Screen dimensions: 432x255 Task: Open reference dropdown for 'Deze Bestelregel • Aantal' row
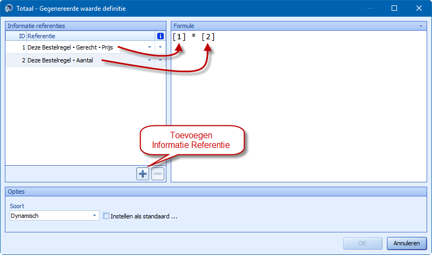(x=149, y=60)
